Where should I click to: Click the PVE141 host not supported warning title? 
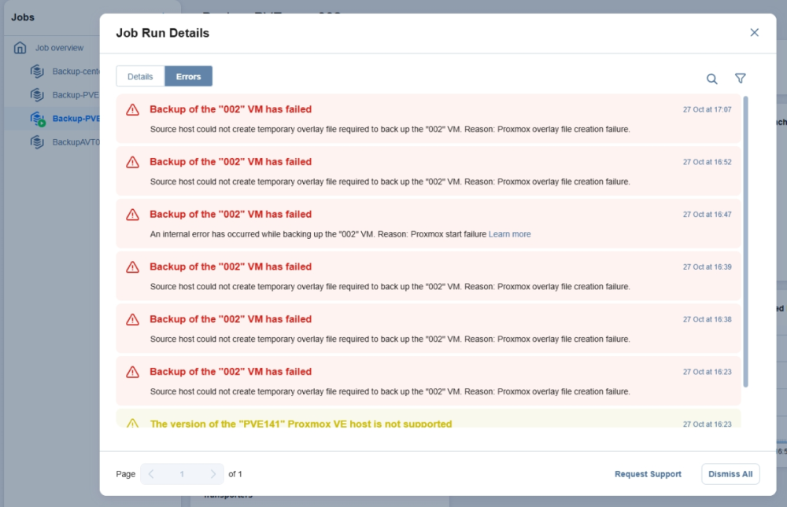[x=301, y=424]
